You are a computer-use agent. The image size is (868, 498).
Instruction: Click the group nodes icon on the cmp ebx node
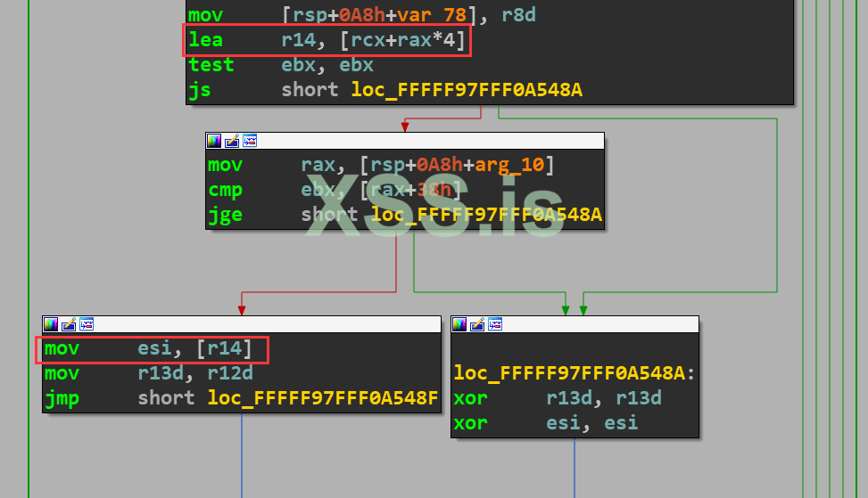pos(250,141)
